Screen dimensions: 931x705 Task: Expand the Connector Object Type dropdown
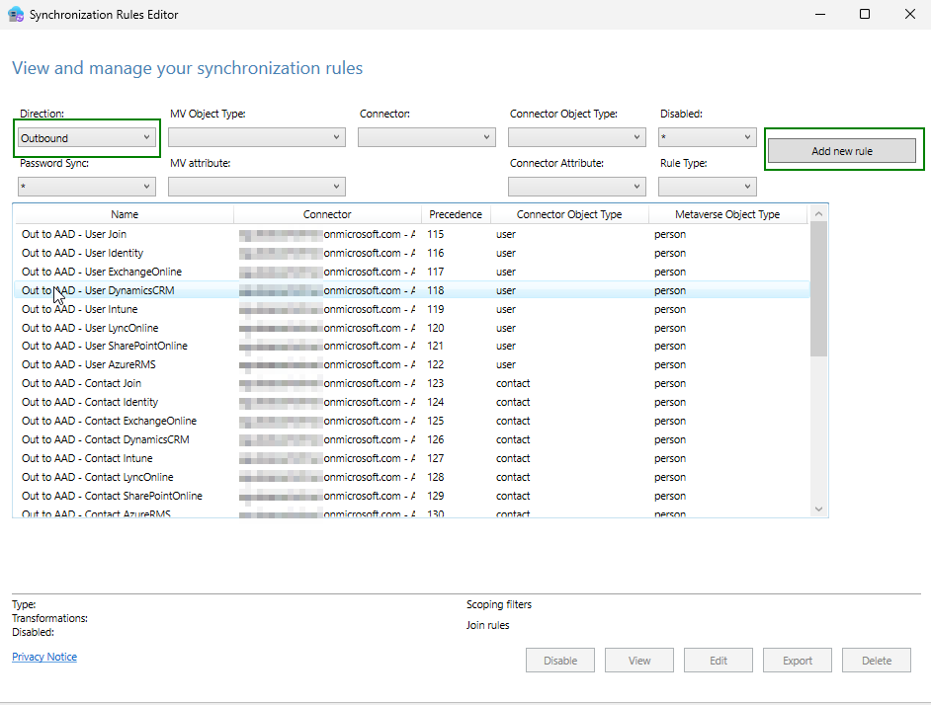[x=576, y=137]
